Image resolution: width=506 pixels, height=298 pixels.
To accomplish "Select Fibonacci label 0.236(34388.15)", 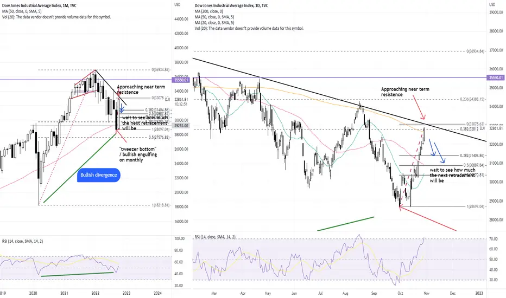I will (472, 99).
